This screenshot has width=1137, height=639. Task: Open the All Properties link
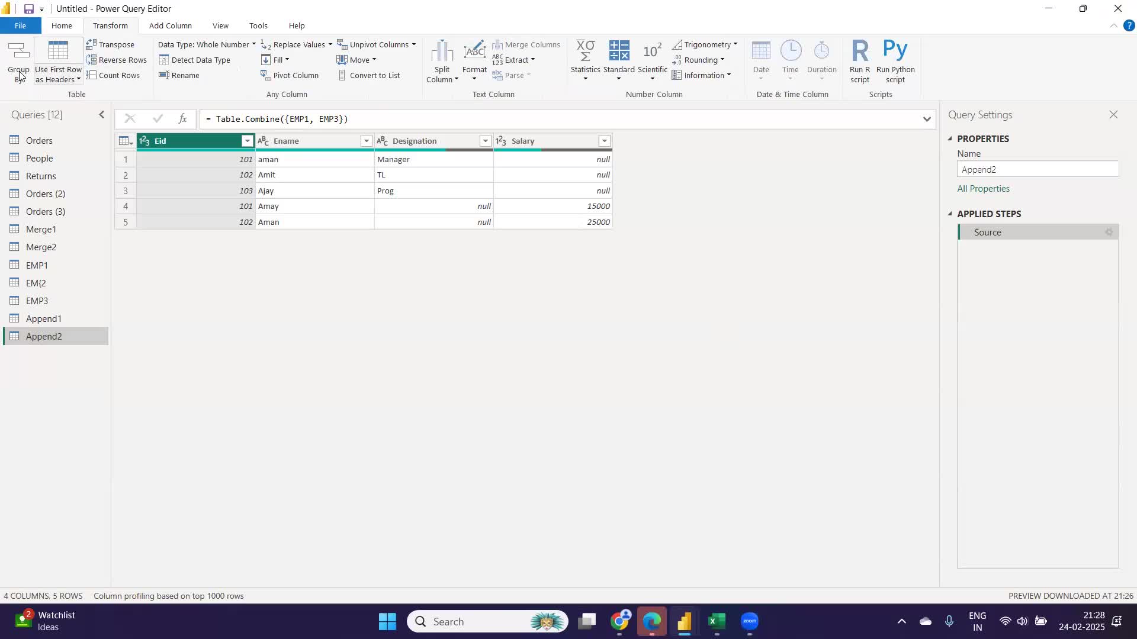click(984, 189)
